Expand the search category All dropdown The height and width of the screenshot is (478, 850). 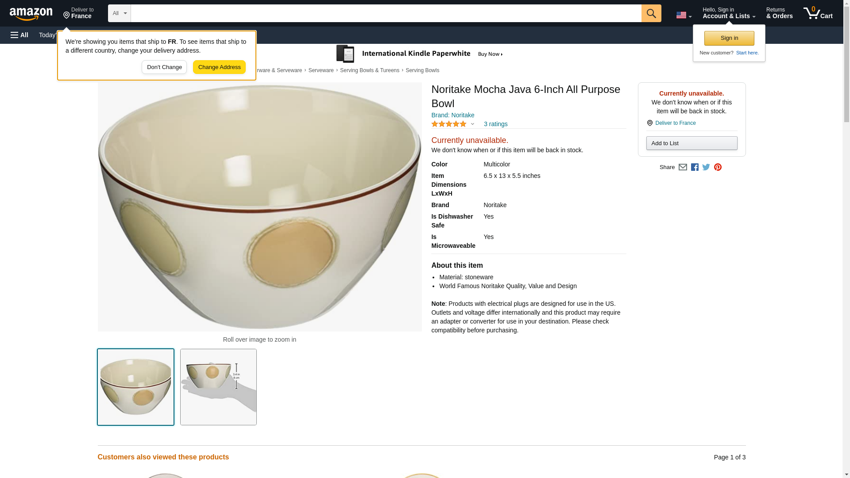pyautogui.click(x=119, y=13)
